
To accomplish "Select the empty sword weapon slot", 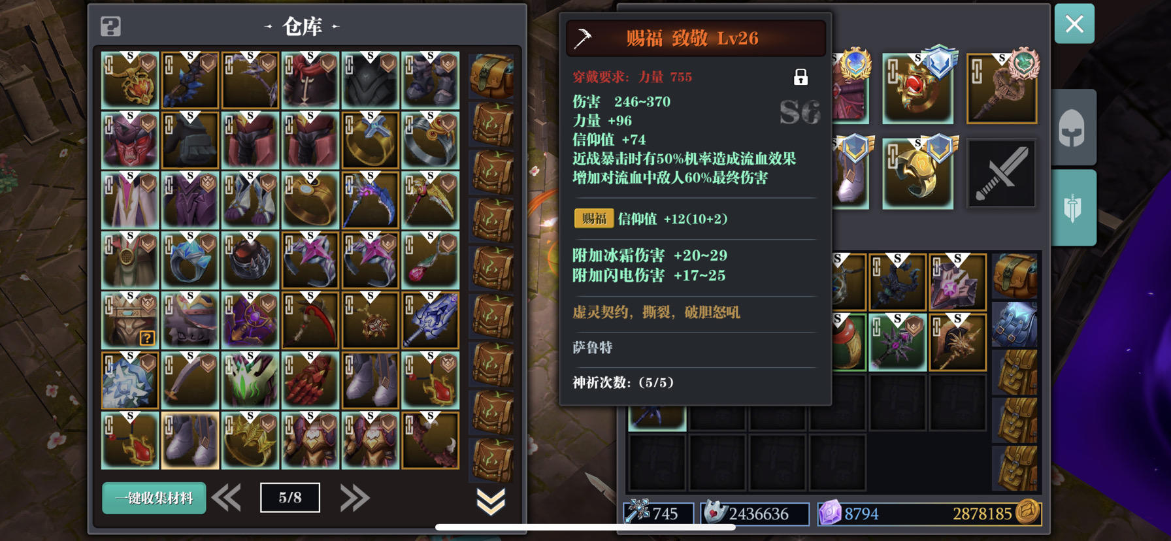I will tap(1002, 173).
